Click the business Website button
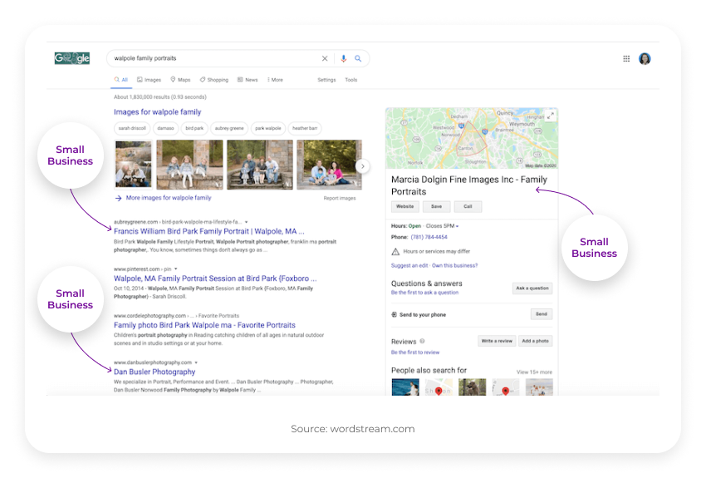The width and height of the screenshot is (706, 478). [404, 206]
